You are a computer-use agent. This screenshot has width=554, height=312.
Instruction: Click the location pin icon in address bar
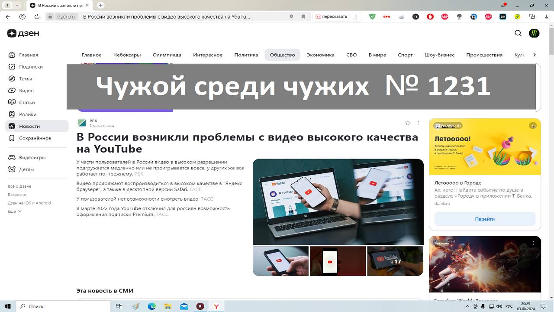coord(291,16)
